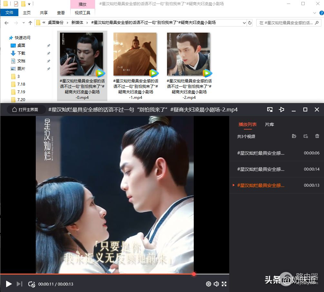Open the 视频工具 ribbon tab
Image resolution: width=324 pixels, height=292 pixels.
pos(83,13)
